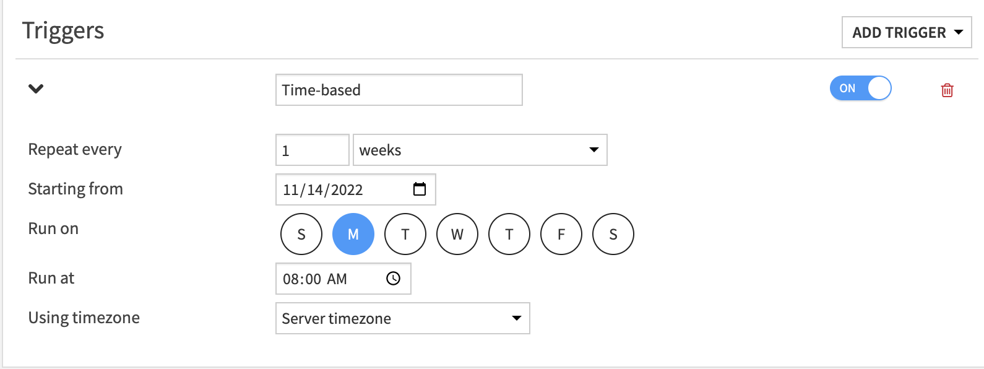The height and width of the screenshot is (369, 984).
Task: Collapse the trigger using chevron arrow
Action: pos(36,89)
